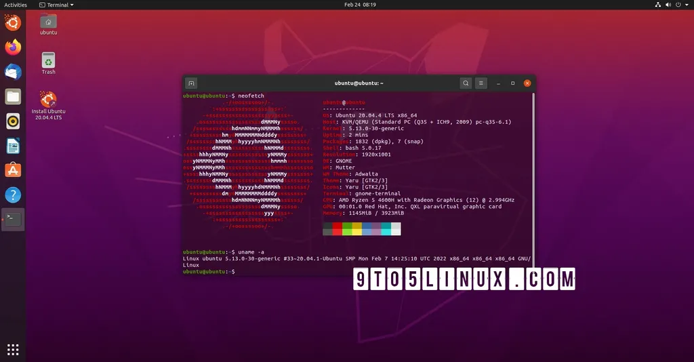
Task: Open the Help icon in the dock
Action: [x=13, y=195]
